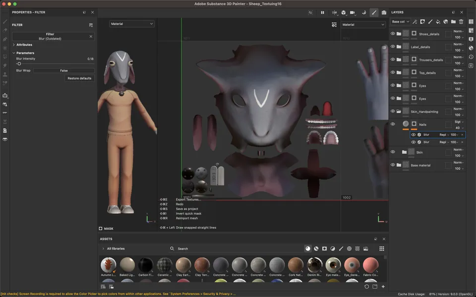The height and width of the screenshot is (297, 476).
Task: Hide the Label_details layer
Action: (x=393, y=47)
